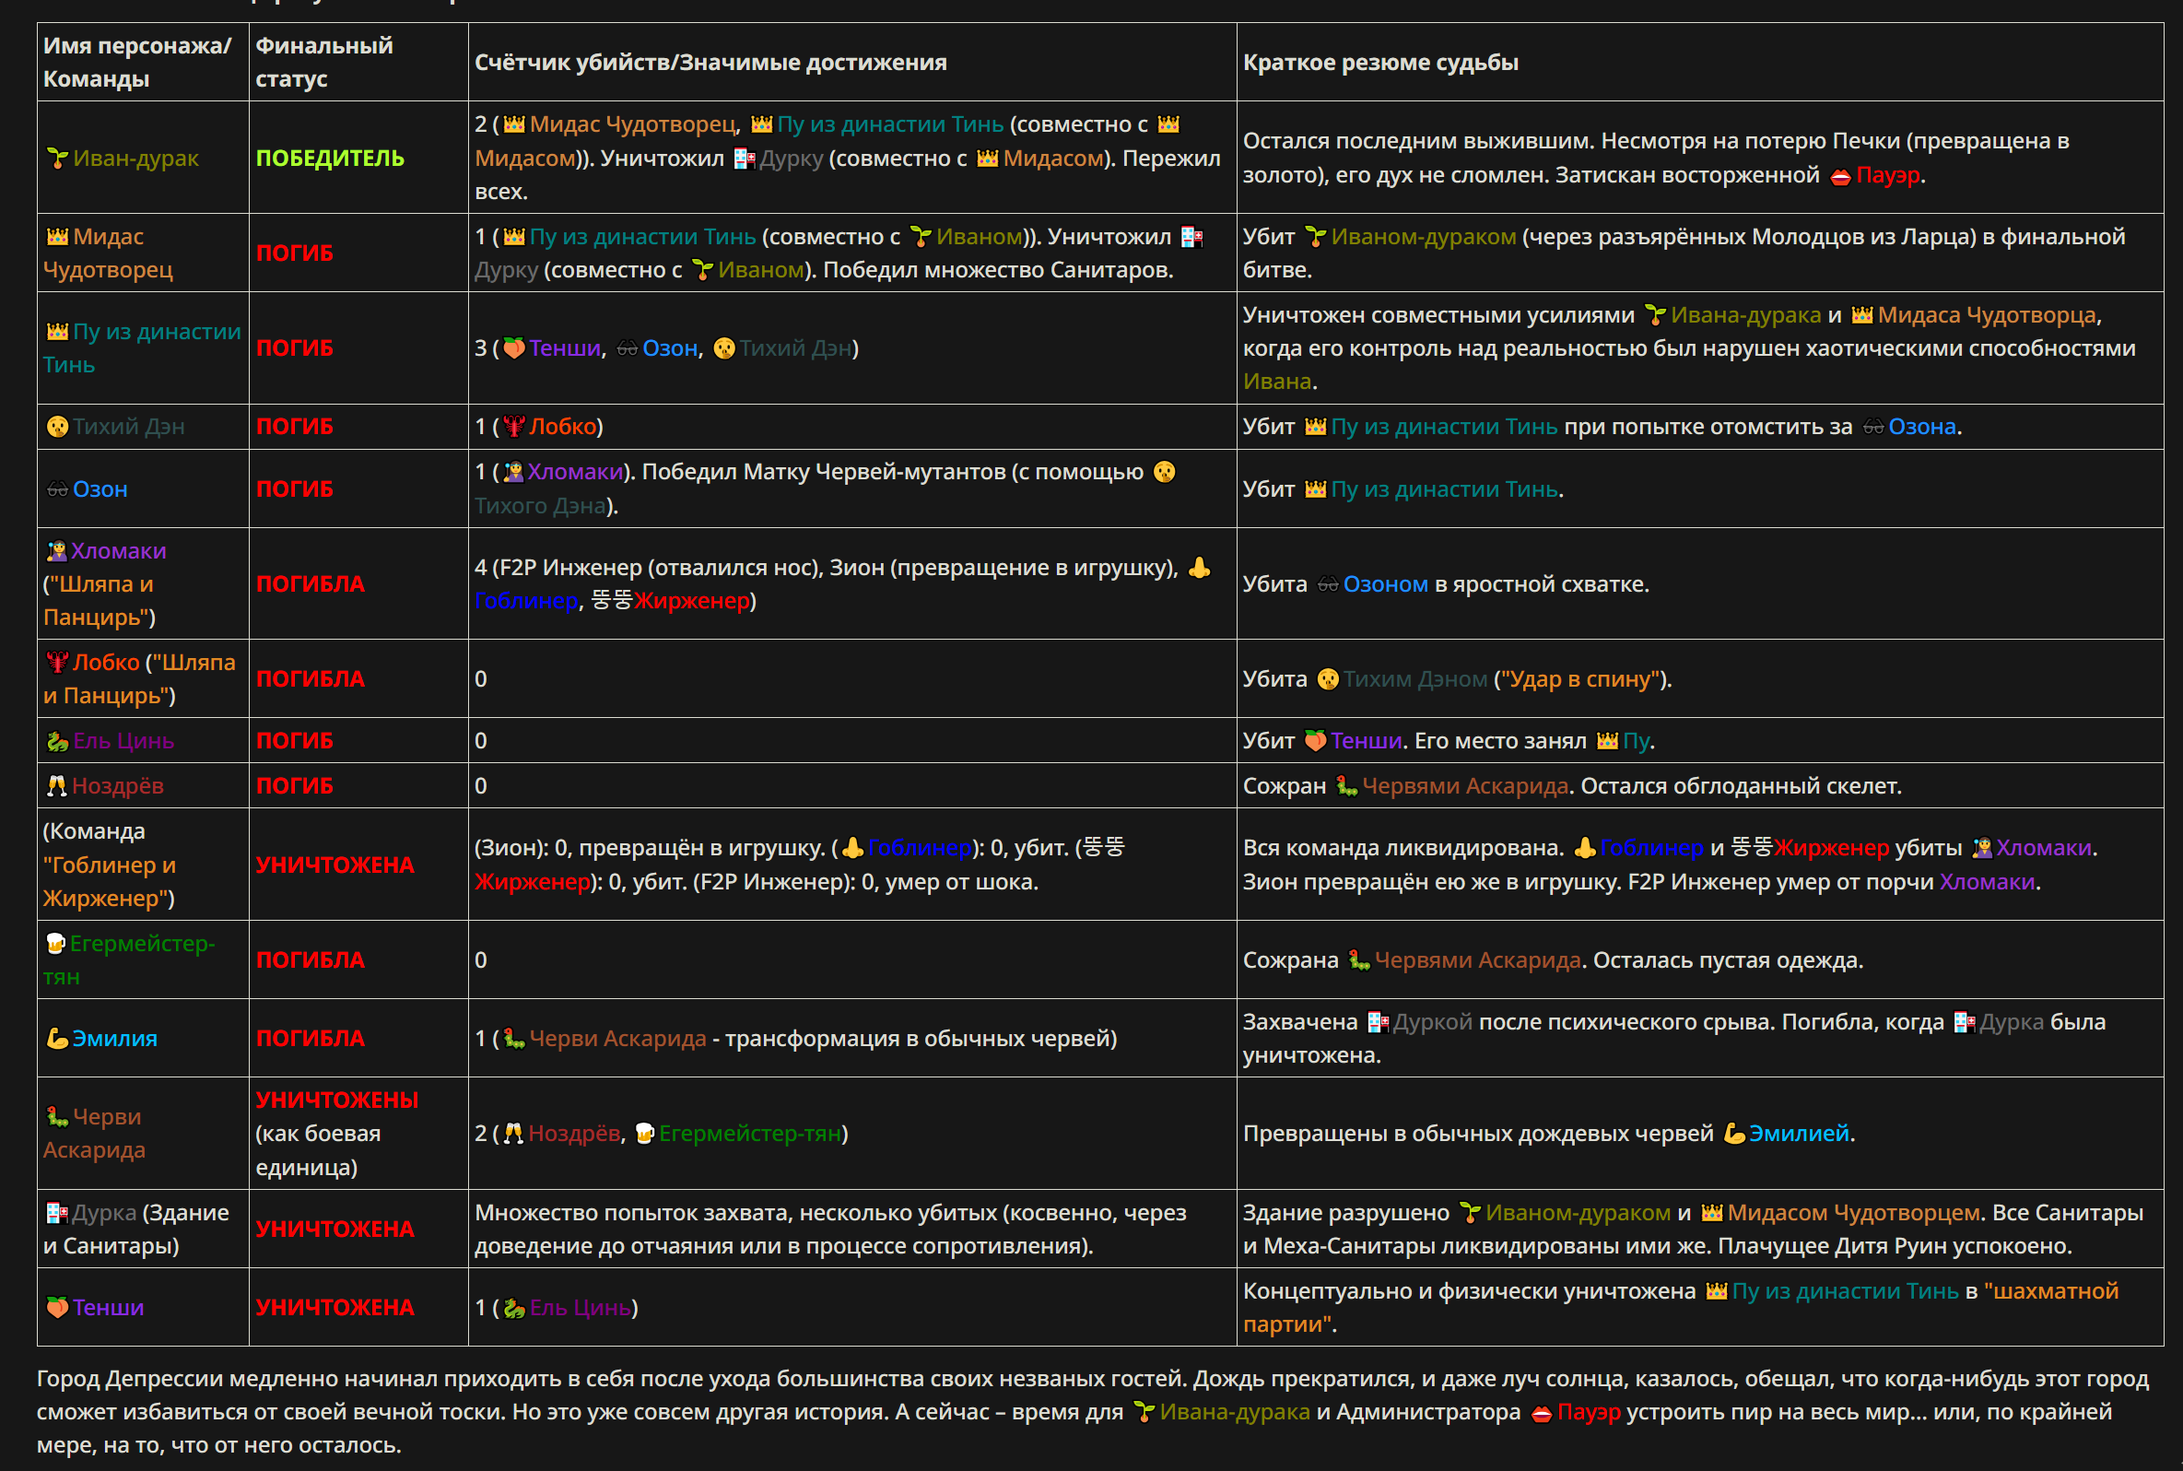Click the green "ПОБЕДИТЕЛЬ" status text

pyautogui.click(x=330, y=159)
